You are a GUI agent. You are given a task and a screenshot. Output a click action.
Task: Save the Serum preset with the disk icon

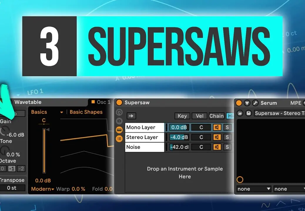point(248,113)
